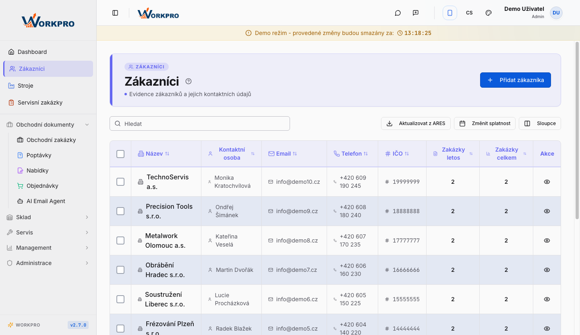This screenshot has height=335, width=580.
Task: View Soustružení Liberec s.r.o. eye icon
Action: (547, 299)
